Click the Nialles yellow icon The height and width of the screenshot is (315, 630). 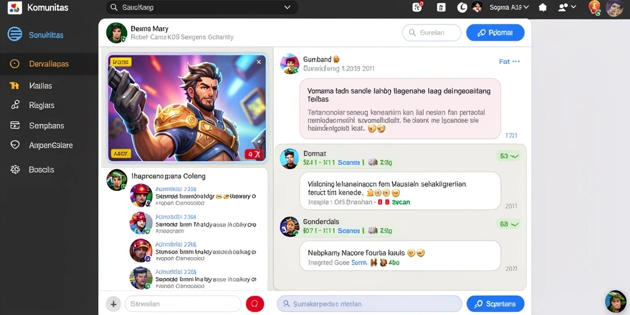click(x=14, y=86)
